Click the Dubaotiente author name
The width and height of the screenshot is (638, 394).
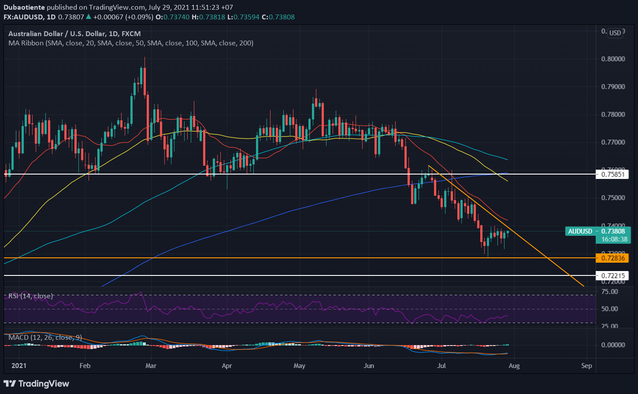(x=24, y=7)
